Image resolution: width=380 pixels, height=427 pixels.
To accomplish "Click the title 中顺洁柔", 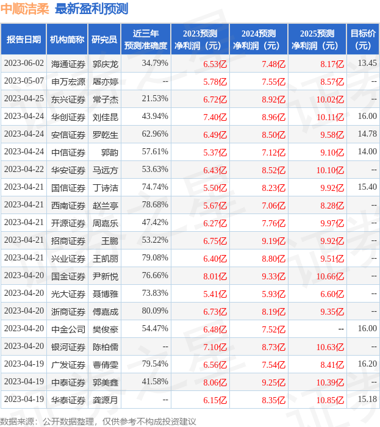I will pyautogui.click(x=25, y=9).
